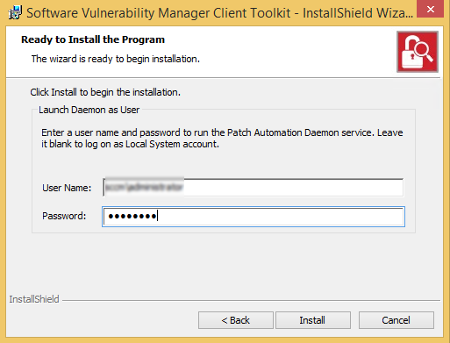Focus the User Name input field
The width and height of the screenshot is (450, 343).
click(254, 188)
